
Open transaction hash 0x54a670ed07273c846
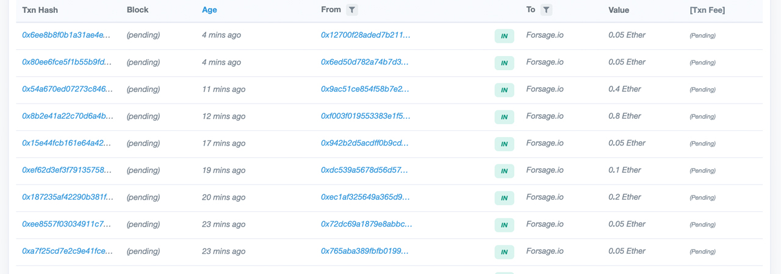click(x=67, y=89)
